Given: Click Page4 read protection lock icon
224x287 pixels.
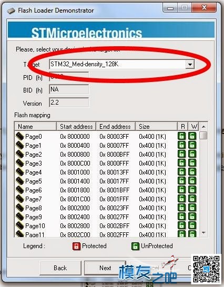Looking at the screenshot, I should coord(182,172).
